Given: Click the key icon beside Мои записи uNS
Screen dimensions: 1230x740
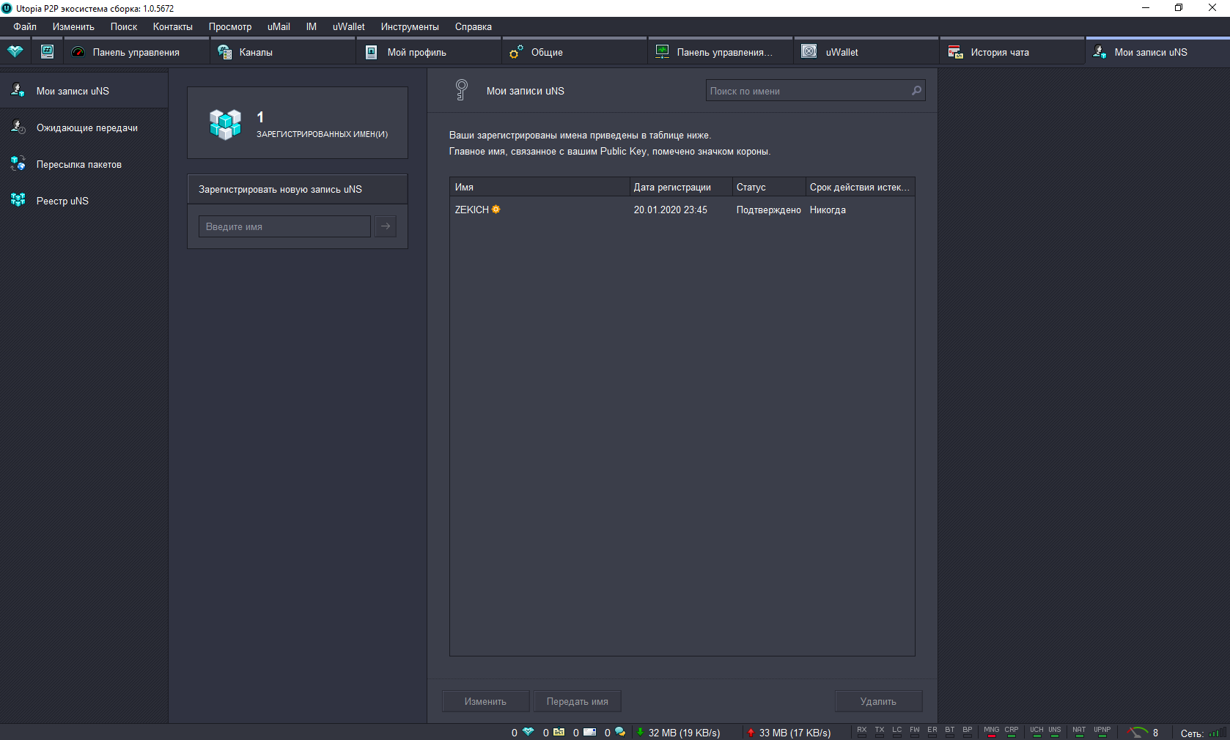Looking at the screenshot, I should point(462,90).
